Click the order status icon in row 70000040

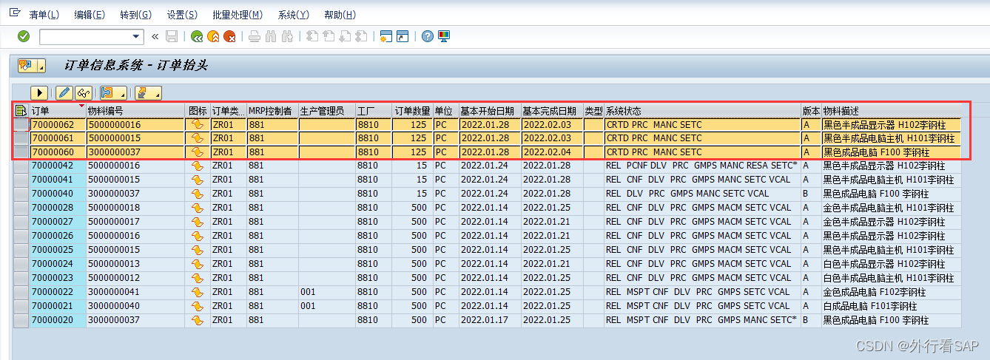[x=198, y=194]
